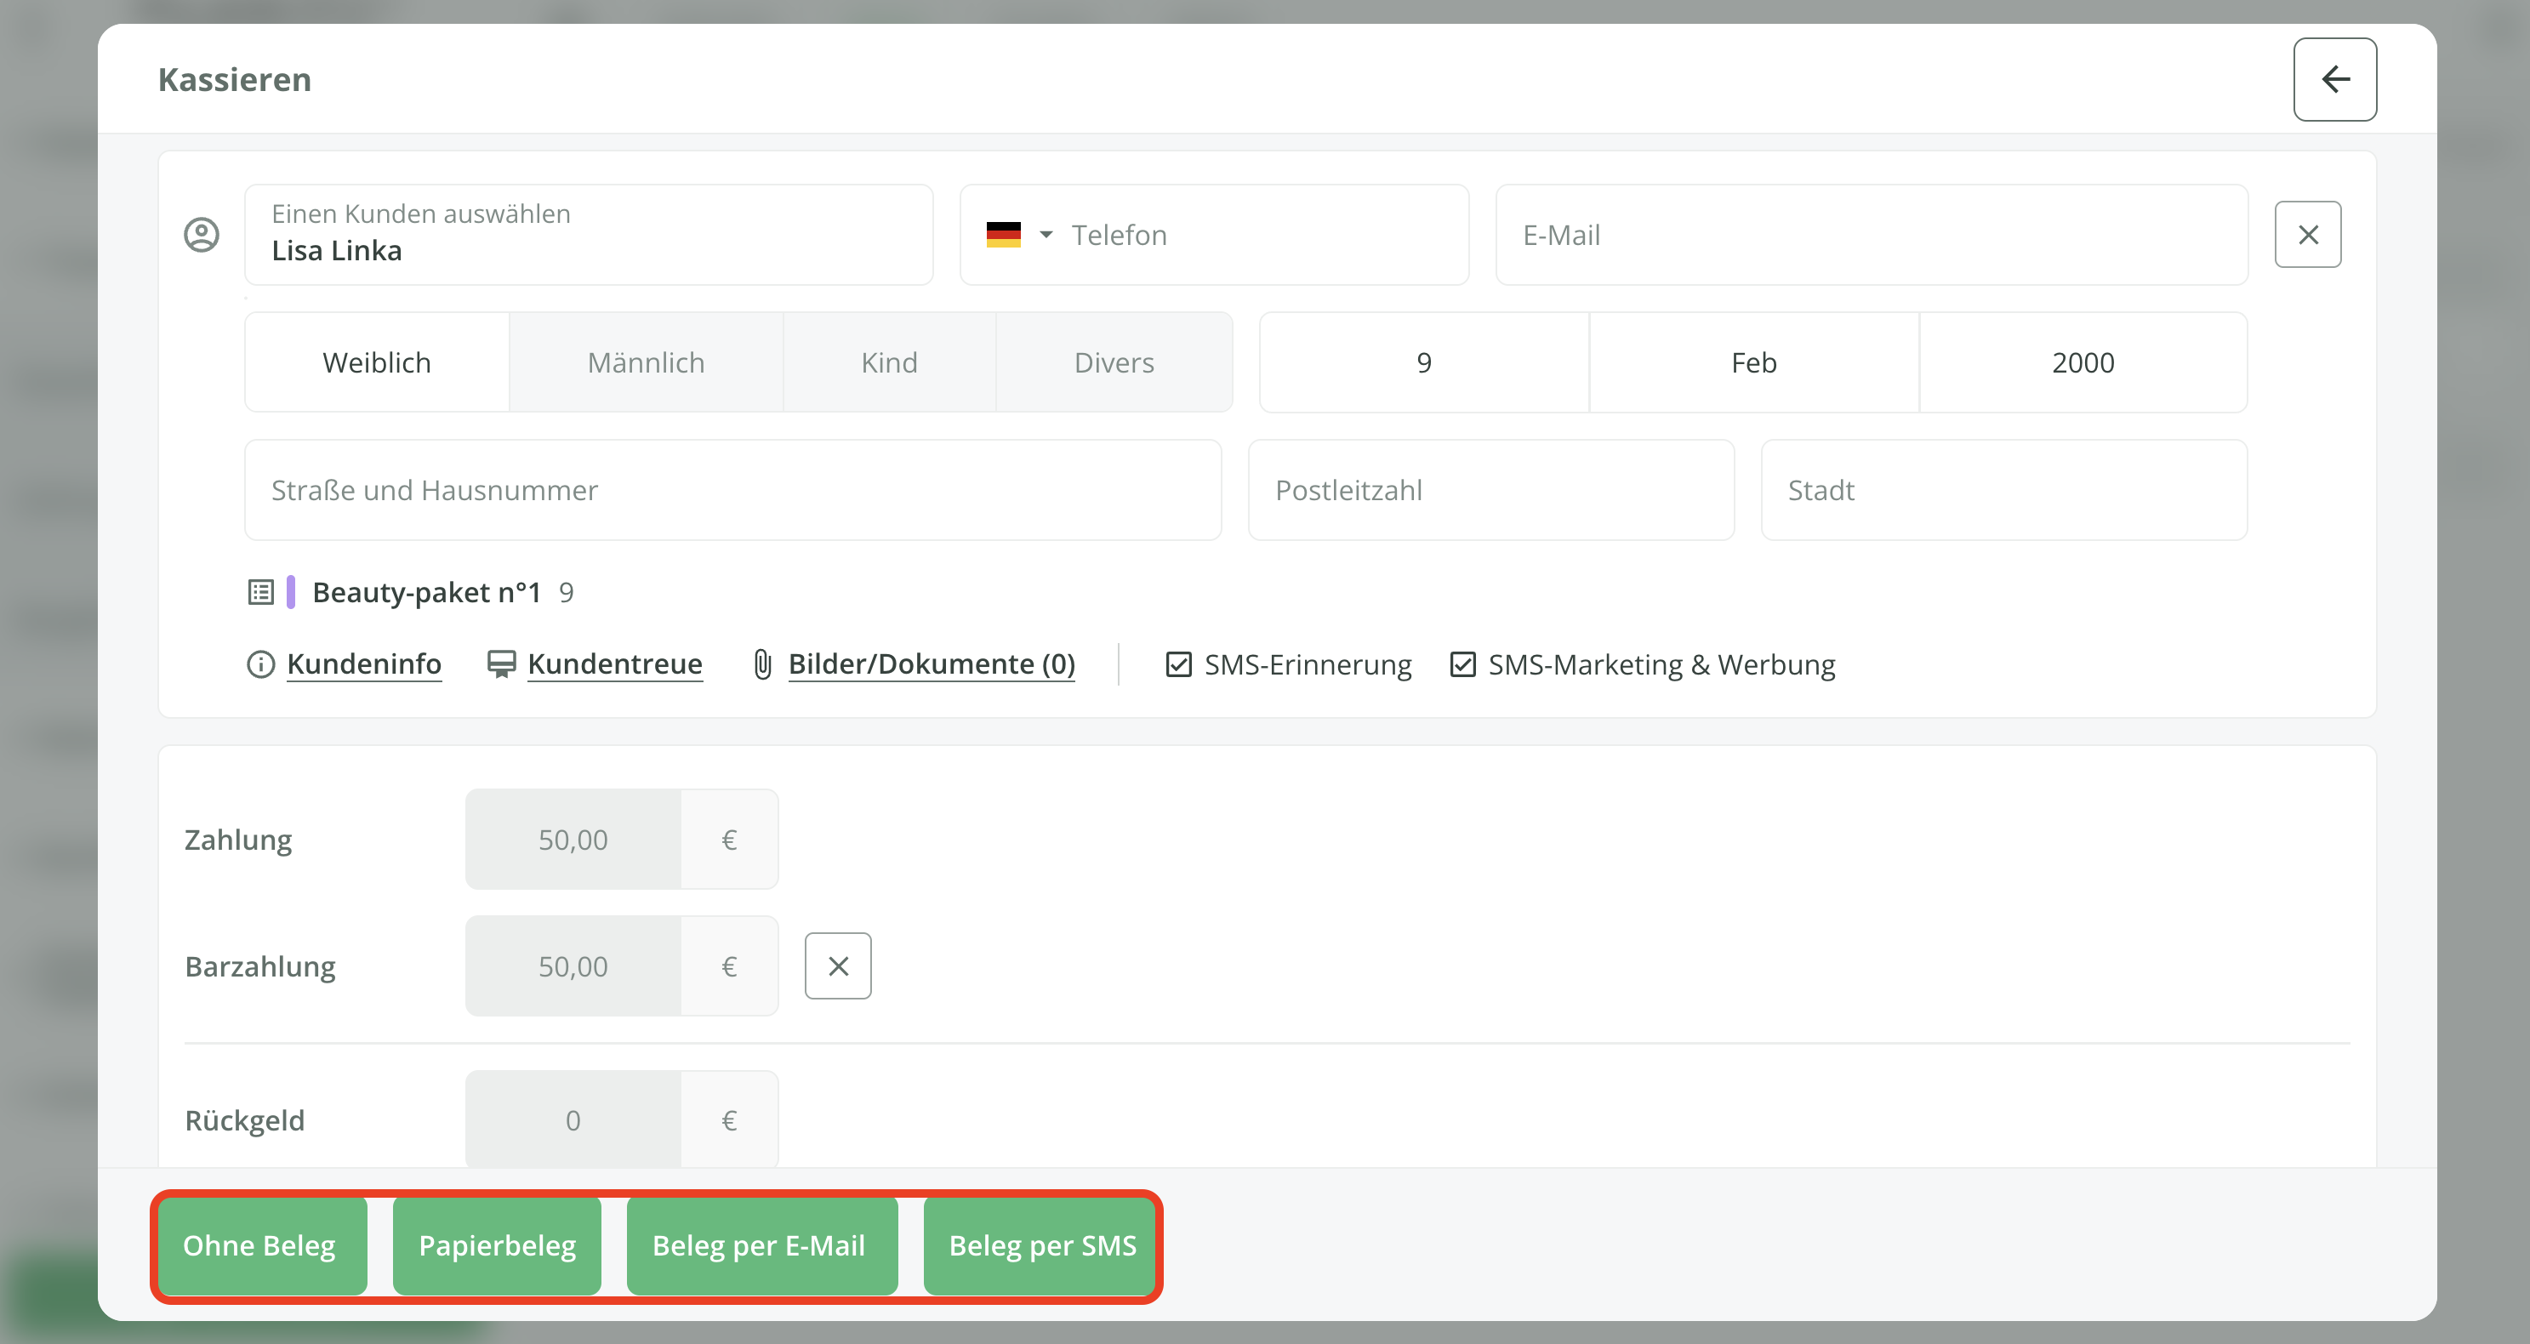
Task: Click the Kundeninfo info circle icon
Action: coord(260,664)
